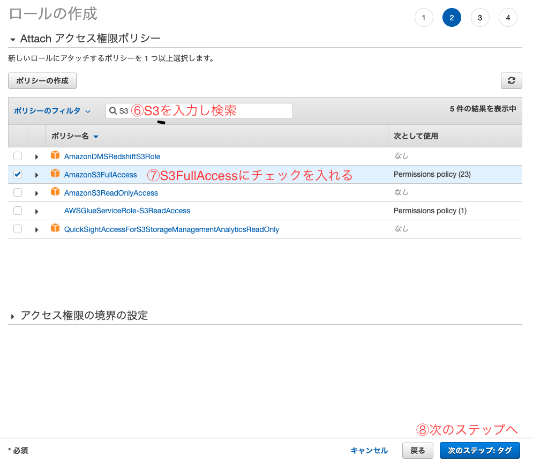Viewport: 533px width, 463px height.
Task: Click the 戻る button
Action: click(418, 451)
